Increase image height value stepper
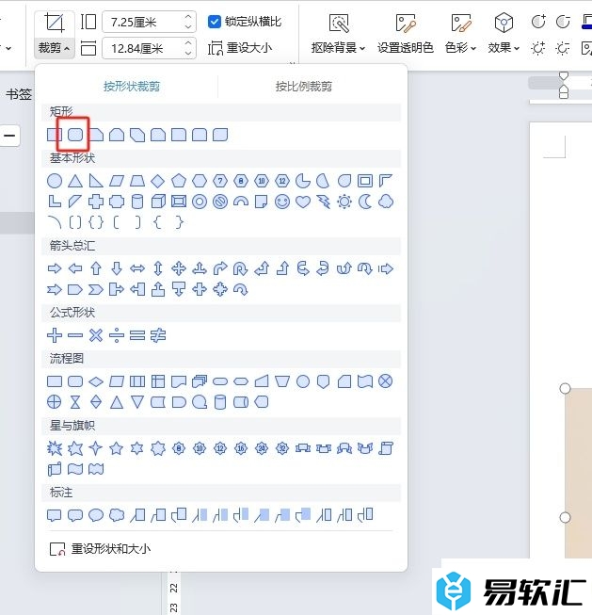Screen dimensions: 592x615 point(188,17)
